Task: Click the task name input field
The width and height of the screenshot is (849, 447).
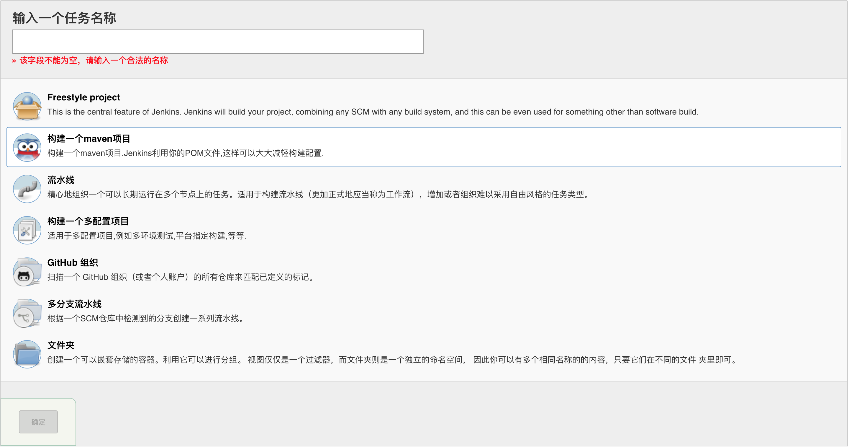Action: pyautogui.click(x=218, y=42)
